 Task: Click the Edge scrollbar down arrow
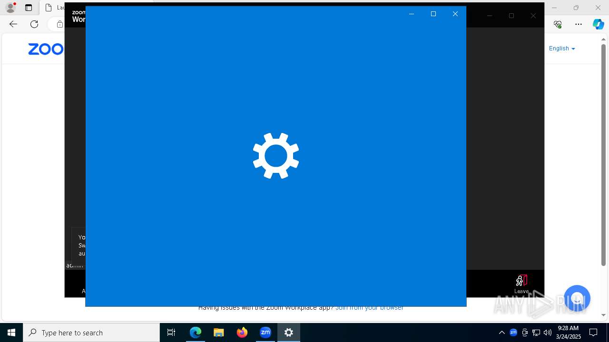[603, 315]
